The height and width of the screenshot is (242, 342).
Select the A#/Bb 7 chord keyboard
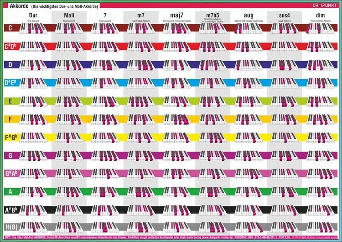pos(105,210)
